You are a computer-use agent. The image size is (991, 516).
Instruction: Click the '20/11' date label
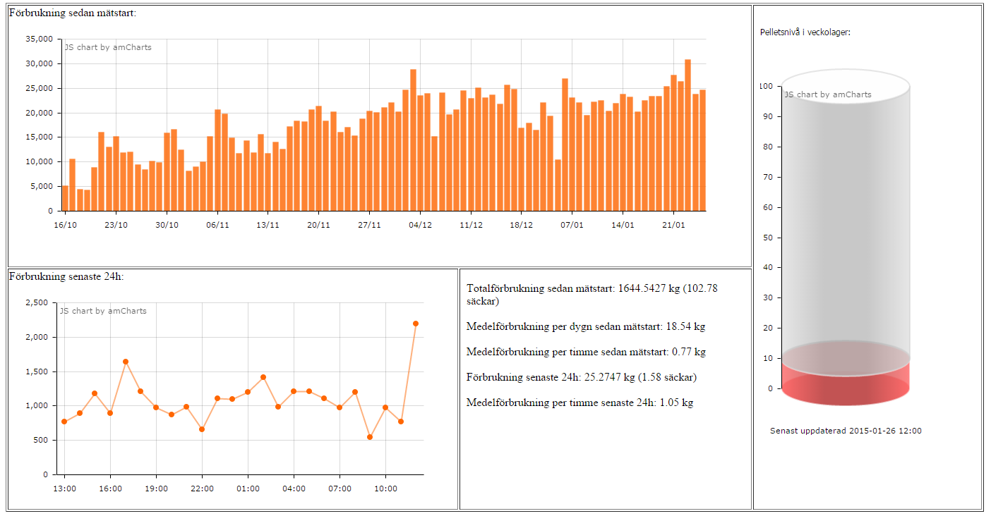[x=318, y=225]
